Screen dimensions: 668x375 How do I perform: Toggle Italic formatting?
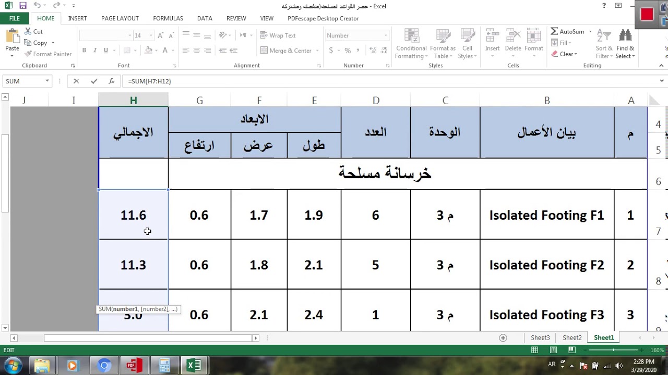click(95, 51)
